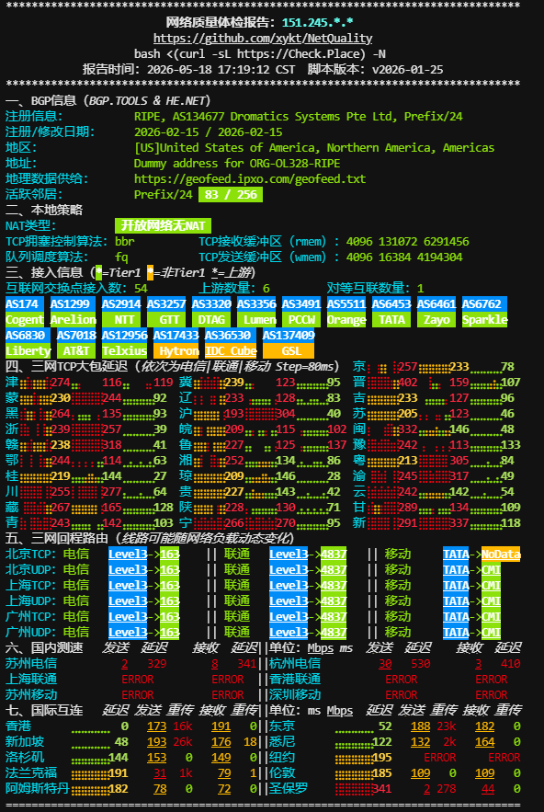Click the Arelion label
Screen dimensions: 544x812
(73, 319)
